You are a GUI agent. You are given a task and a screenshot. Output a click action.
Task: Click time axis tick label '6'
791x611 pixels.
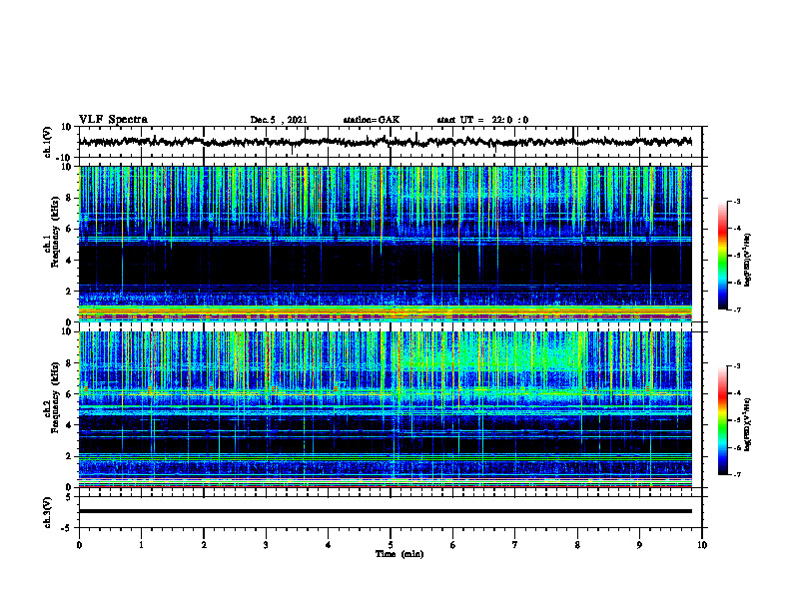[453, 545]
